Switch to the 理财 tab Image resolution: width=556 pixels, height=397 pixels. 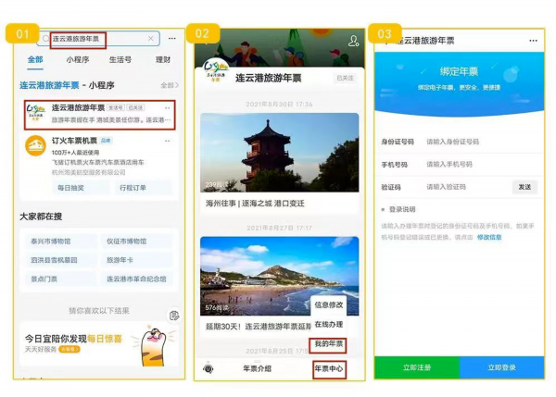click(163, 59)
